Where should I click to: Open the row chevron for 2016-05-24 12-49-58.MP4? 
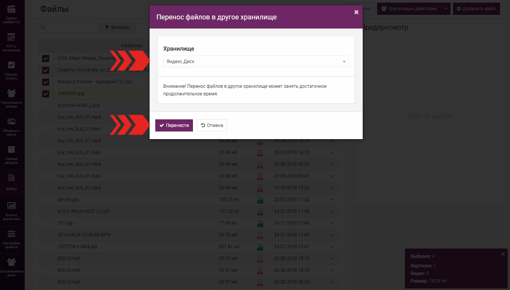(332, 235)
